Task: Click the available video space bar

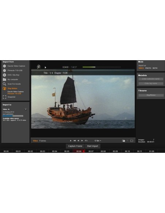Action: pyautogui.click(x=13, y=116)
